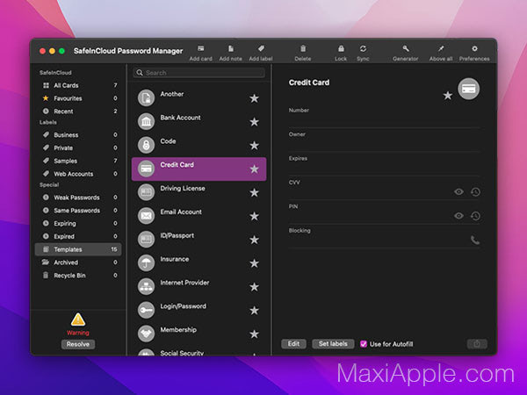Select the Insurance template row

pos(199,263)
